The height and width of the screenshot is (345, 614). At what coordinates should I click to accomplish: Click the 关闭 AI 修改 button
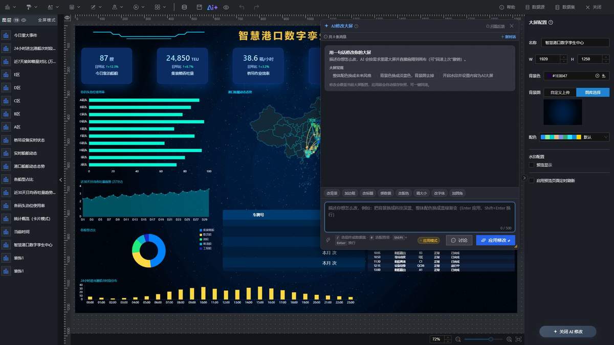(x=567, y=331)
